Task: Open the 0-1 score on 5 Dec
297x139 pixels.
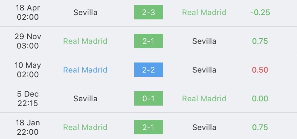Action: (149, 98)
